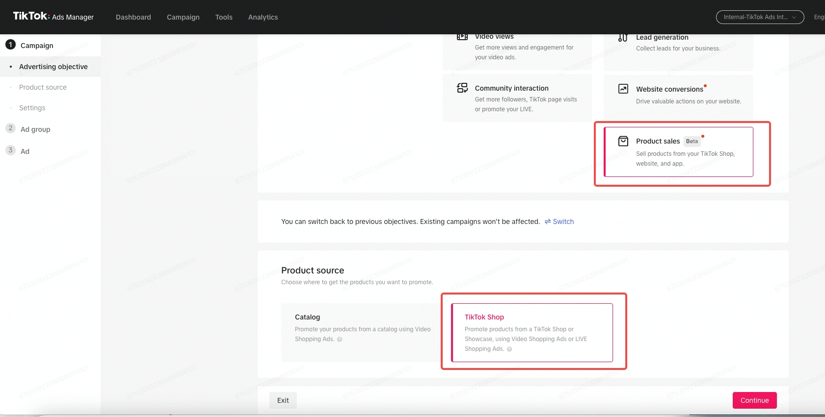Open the Dashboard tab in top navigation
825x417 pixels.
(133, 17)
